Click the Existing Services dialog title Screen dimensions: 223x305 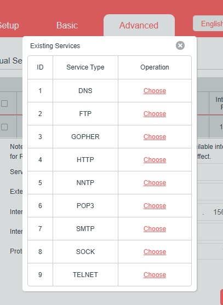point(55,46)
